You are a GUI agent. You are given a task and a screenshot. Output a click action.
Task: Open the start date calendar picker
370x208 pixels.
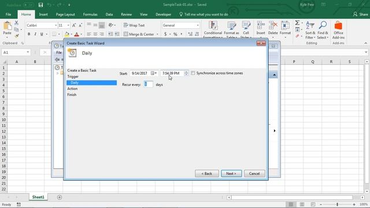pyautogui.click(x=154, y=73)
